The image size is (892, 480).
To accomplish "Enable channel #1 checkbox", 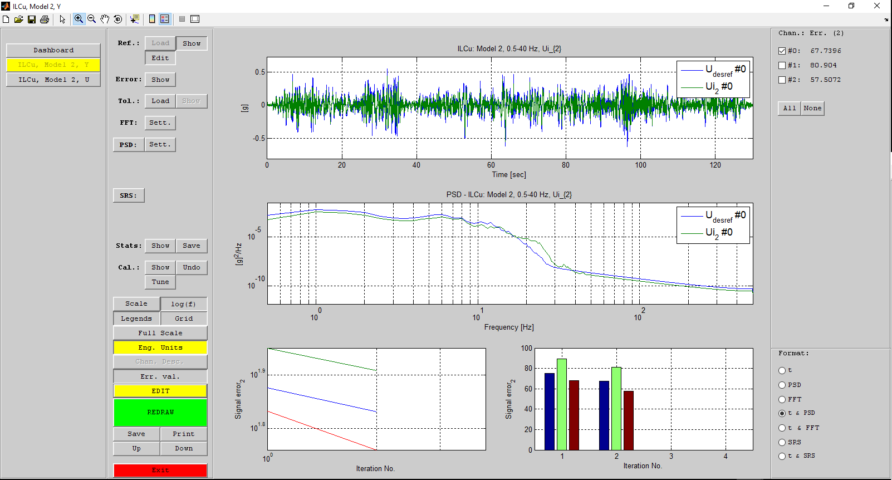I will [782, 65].
